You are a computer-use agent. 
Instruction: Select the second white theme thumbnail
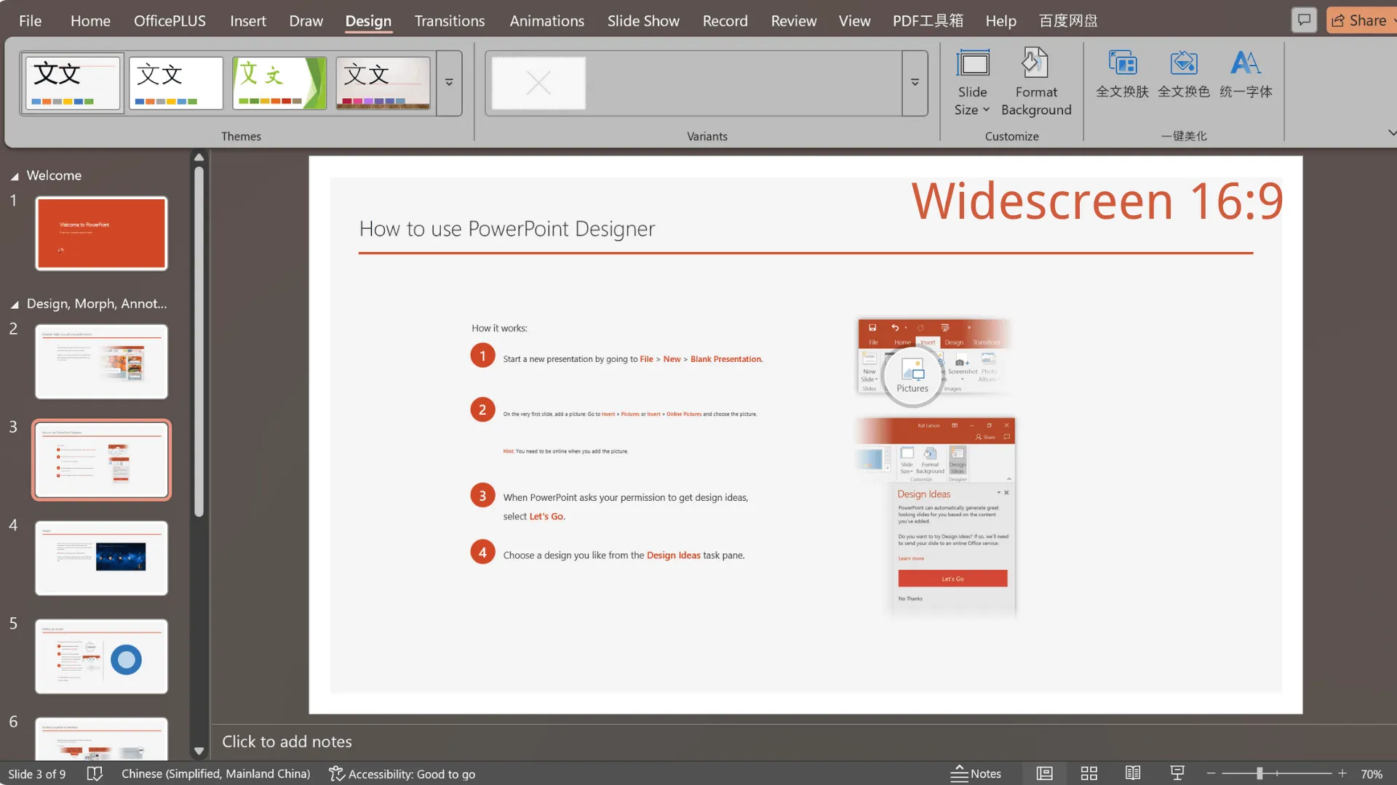(176, 83)
